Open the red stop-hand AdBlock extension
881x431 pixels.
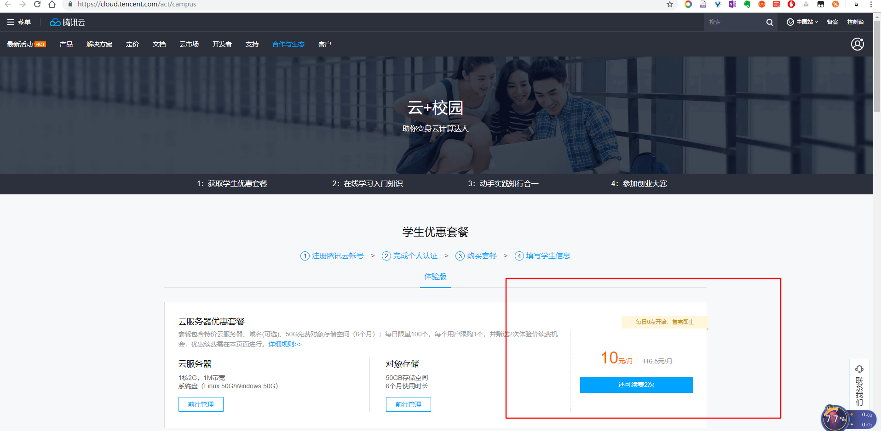pyautogui.click(x=791, y=4)
